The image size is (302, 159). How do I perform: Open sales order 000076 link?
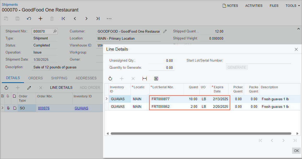[44, 108]
